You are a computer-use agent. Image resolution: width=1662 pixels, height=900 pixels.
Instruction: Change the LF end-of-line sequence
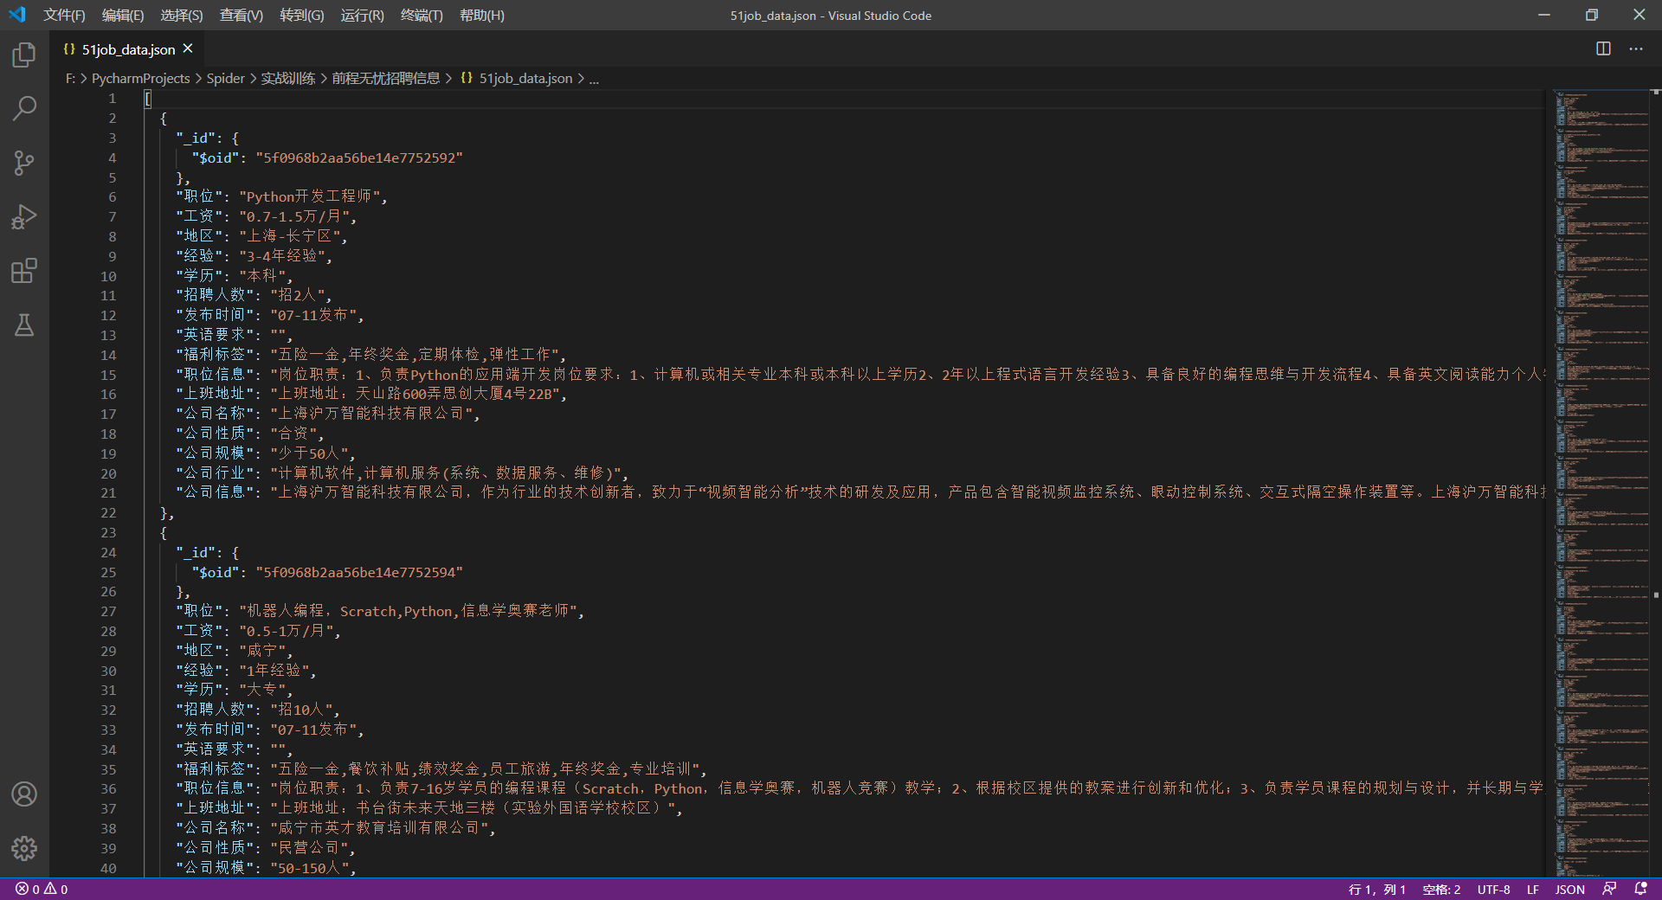[1532, 889]
